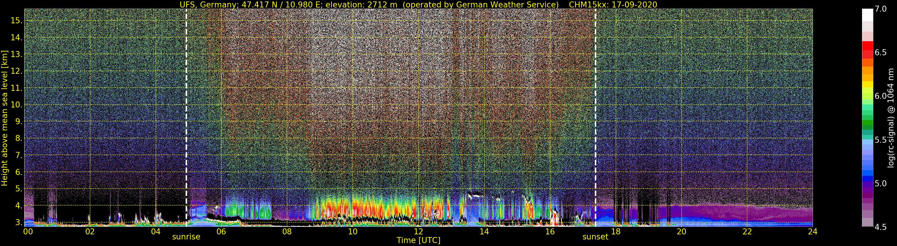Image resolution: width=897 pixels, height=246 pixels.
Task: Click the "4.5" colorbar tick label
Action: pos(881,227)
